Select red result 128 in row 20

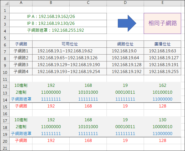162,141
